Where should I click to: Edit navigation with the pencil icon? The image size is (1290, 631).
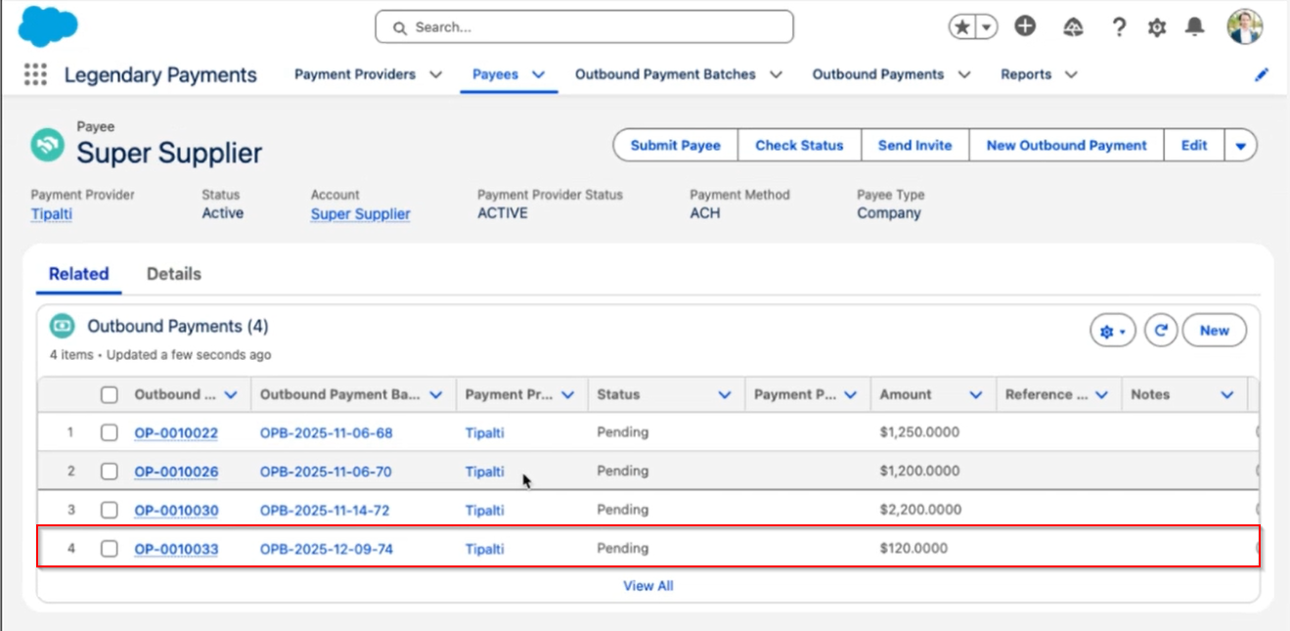[1262, 74]
